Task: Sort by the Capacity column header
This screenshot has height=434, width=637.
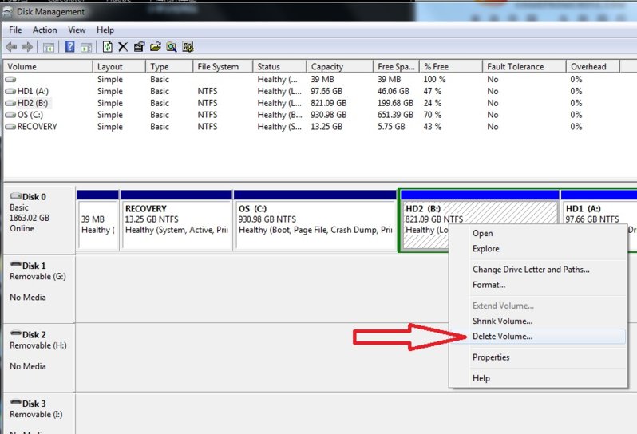Action: click(327, 67)
